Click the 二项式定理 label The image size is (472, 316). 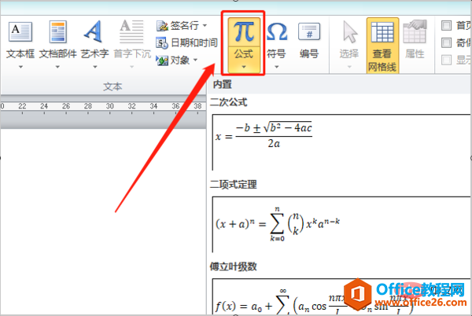pyautogui.click(x=234, y=184)
